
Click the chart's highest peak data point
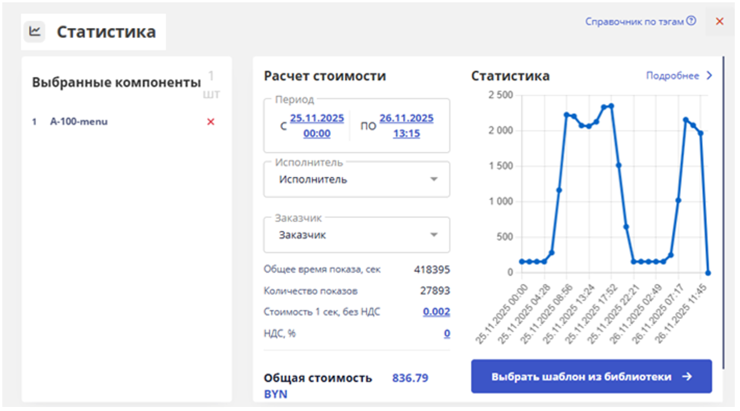click(x=611, y=106)
